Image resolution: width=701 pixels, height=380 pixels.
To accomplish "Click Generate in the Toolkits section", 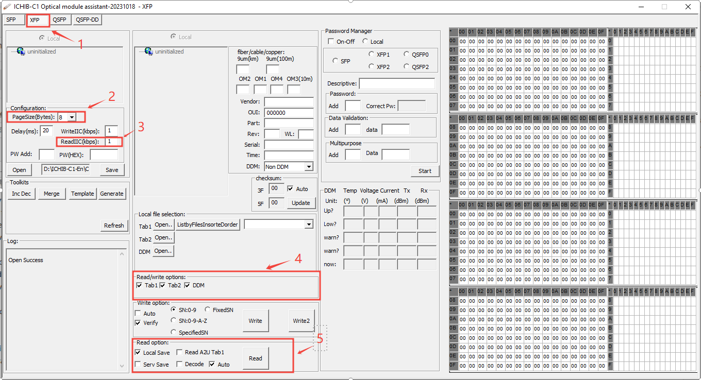I will pyautogui.click(x=112, y=194).
